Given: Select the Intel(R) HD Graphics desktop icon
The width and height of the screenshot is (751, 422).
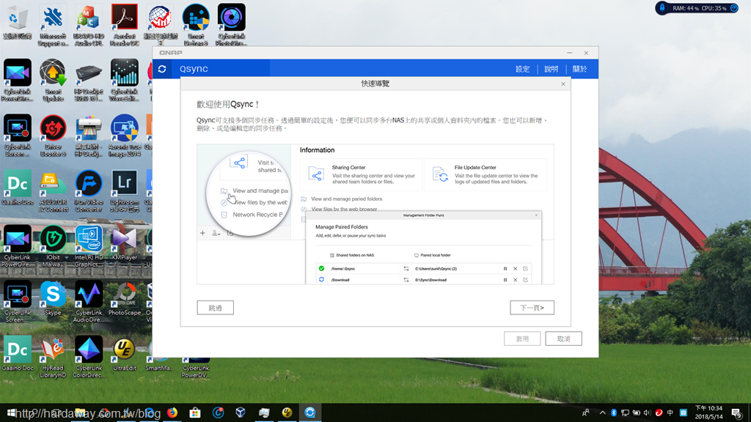Looking at the screenshot, I should click(89, 246).
